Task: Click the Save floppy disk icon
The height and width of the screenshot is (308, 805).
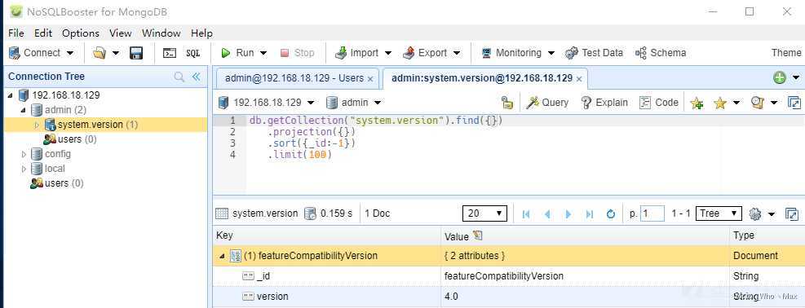Action: tap(136, 53)
